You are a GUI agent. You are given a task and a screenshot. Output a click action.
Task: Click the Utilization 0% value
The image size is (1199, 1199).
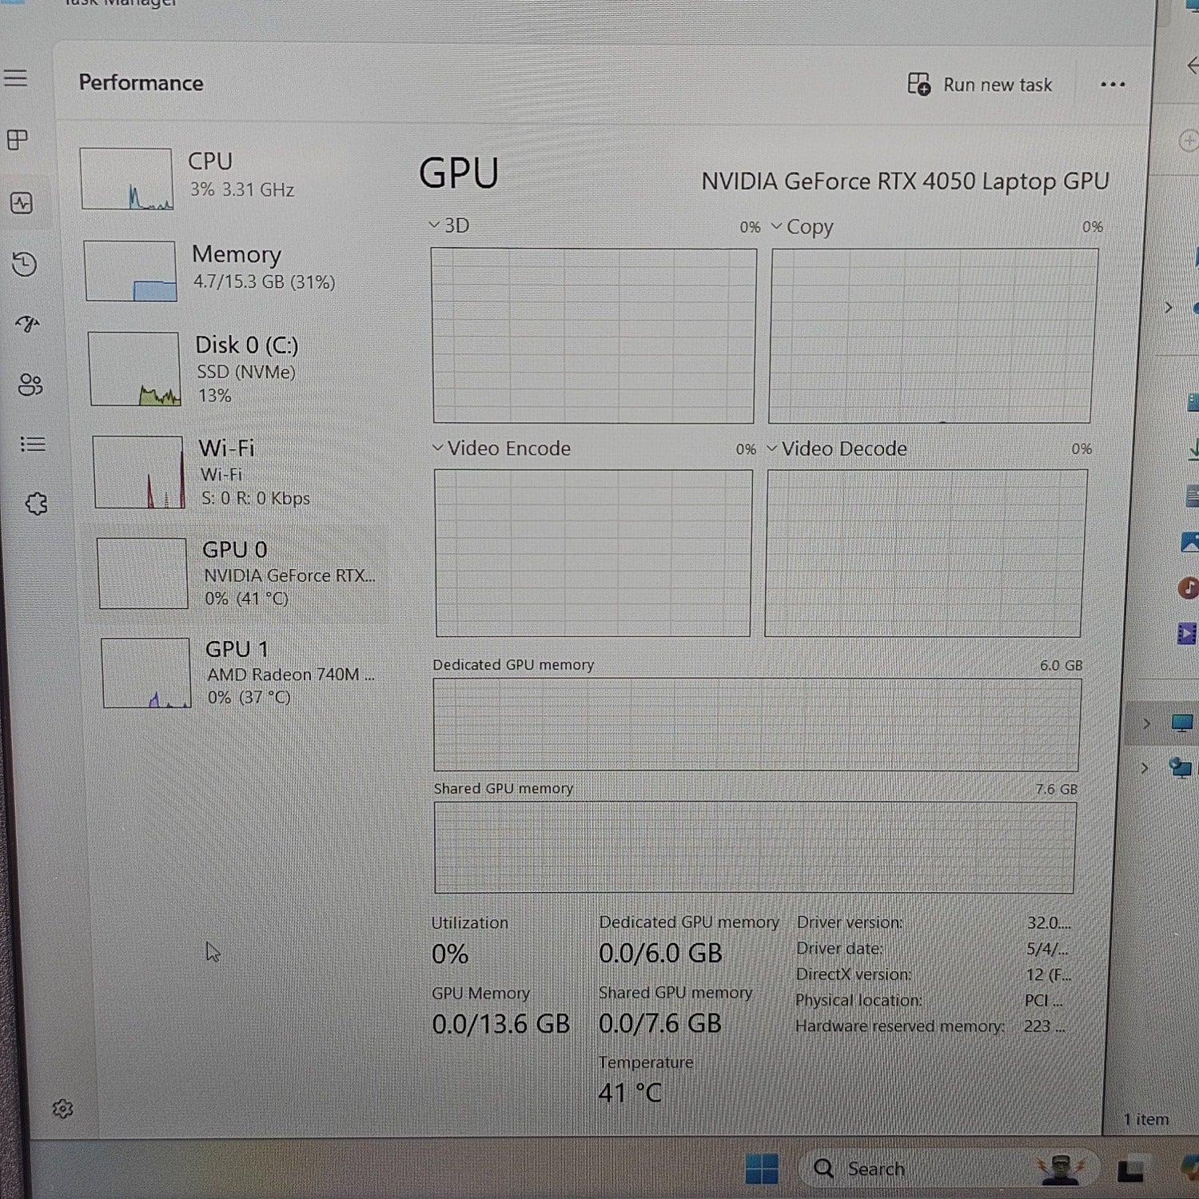tap(450, 954)
